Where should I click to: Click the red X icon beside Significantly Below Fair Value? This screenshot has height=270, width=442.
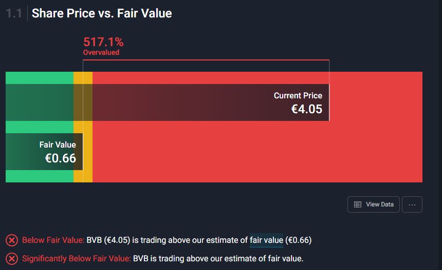coord(11,259)
